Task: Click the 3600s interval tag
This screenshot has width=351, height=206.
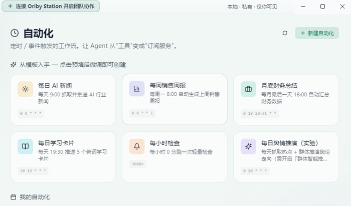Action: (137, 164)
